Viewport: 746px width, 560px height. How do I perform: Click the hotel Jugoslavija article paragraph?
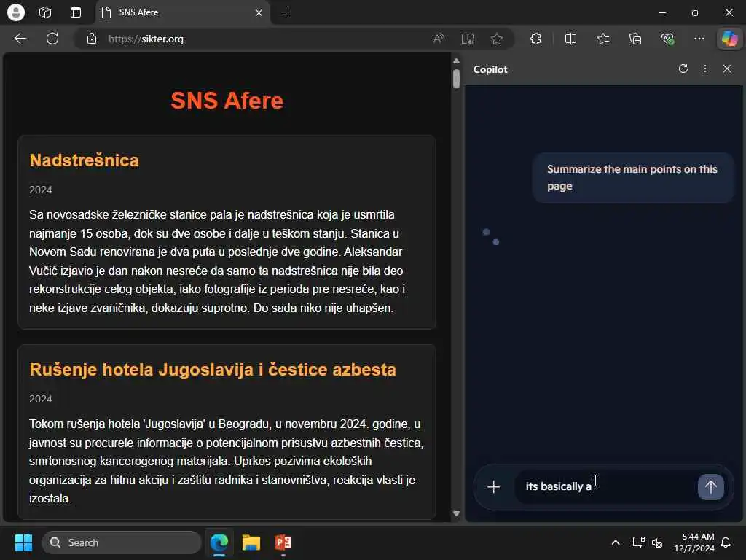click(x=227, y=461)
